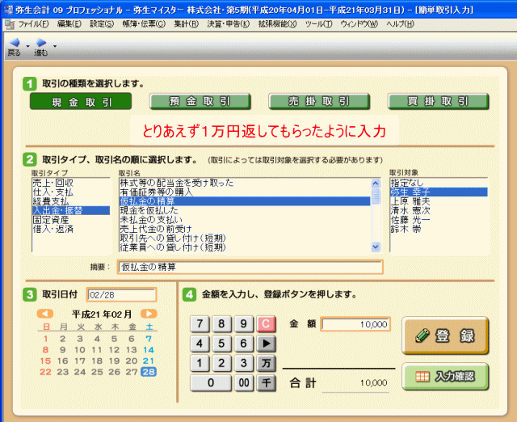Open the 集計(R) menu
The image size is (517, 422).
pyautogui.click(x=187, y=24)
